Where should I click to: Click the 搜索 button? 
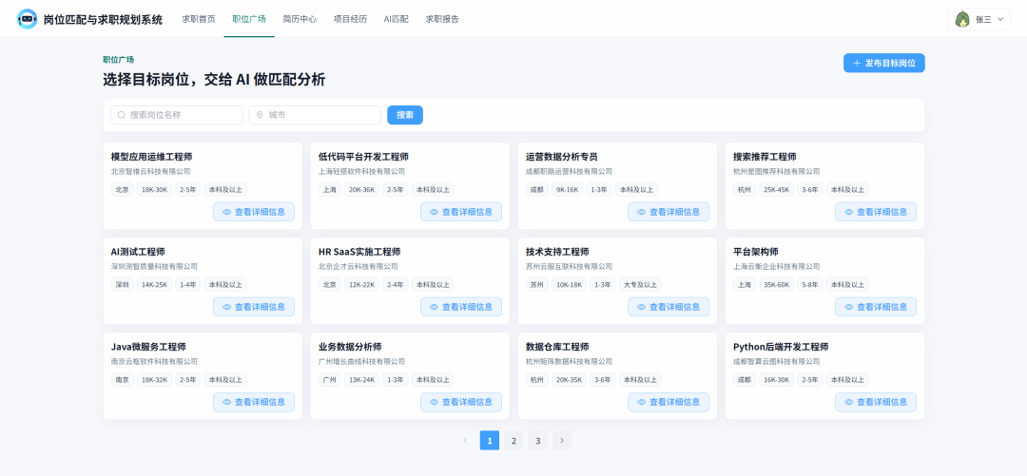tap(405, 115)
